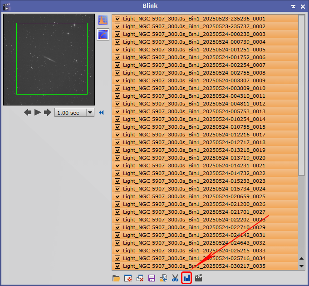Uncheck the file ending in _0004
The height and width of the screenshot is (286, 309).
click(x=118, y=42)
